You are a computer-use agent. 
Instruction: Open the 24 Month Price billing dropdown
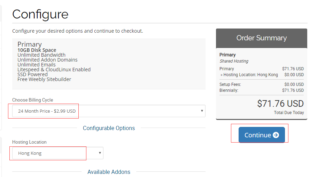(105, 111)
